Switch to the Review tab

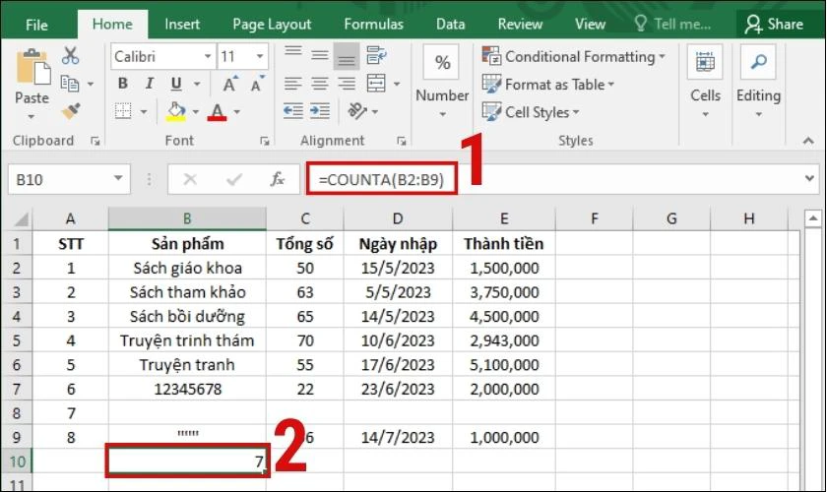pos(520,25)
